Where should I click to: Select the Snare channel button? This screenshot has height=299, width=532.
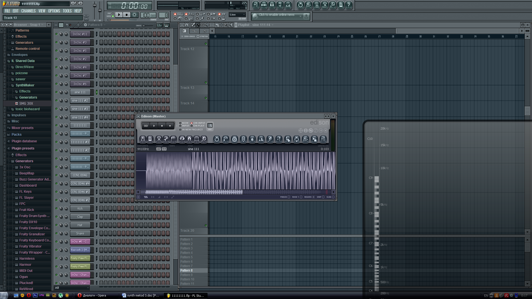(x=80, y=234)
